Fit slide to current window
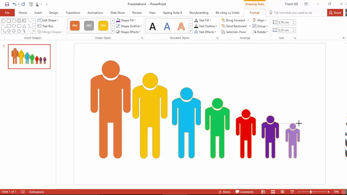 pyautogui.click(x=343, y=192)
